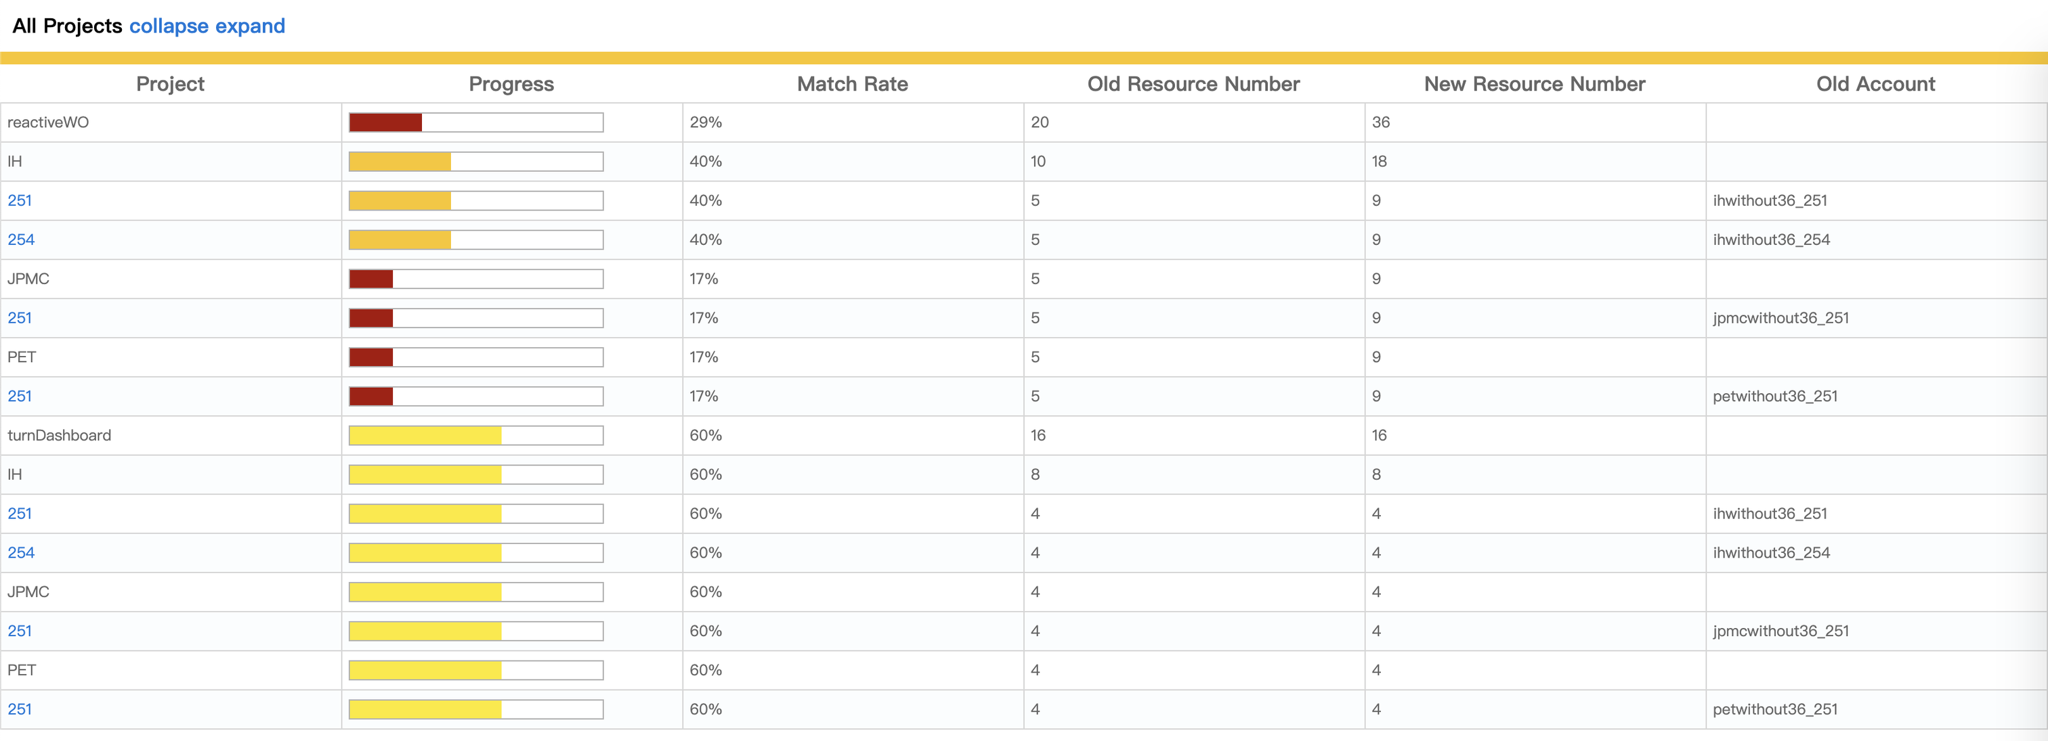Collapse all projects via collapse link

169,26
